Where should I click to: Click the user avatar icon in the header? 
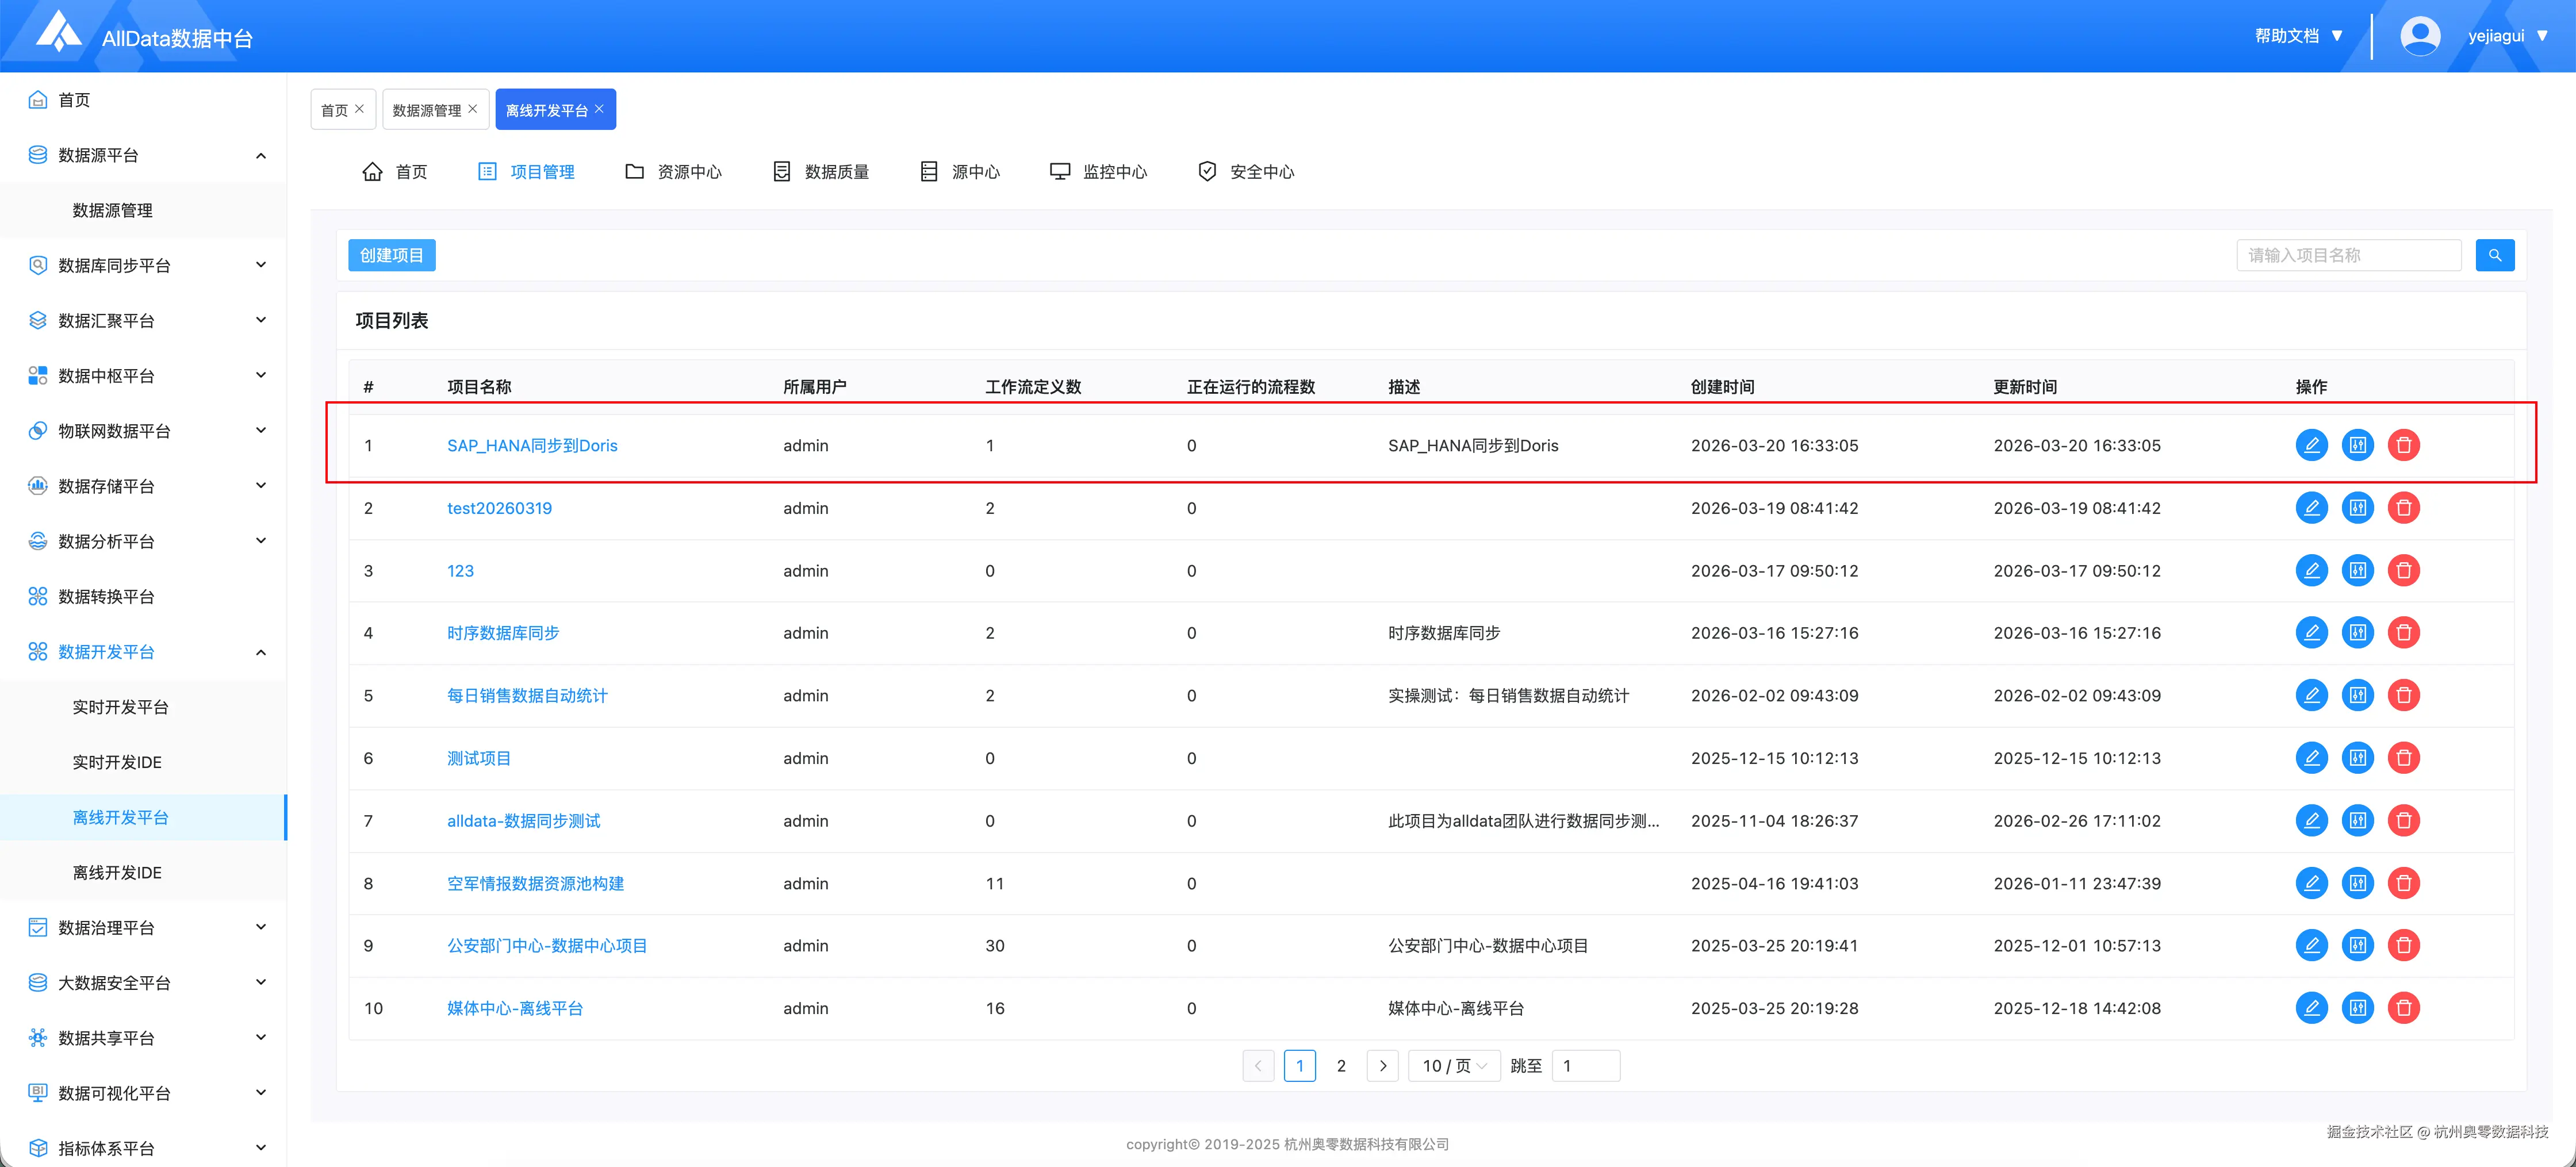click(x=2419, y=36)
